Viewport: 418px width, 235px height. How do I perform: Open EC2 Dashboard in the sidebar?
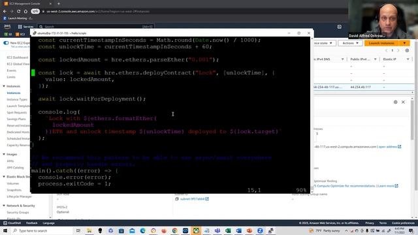click(18, 57)
